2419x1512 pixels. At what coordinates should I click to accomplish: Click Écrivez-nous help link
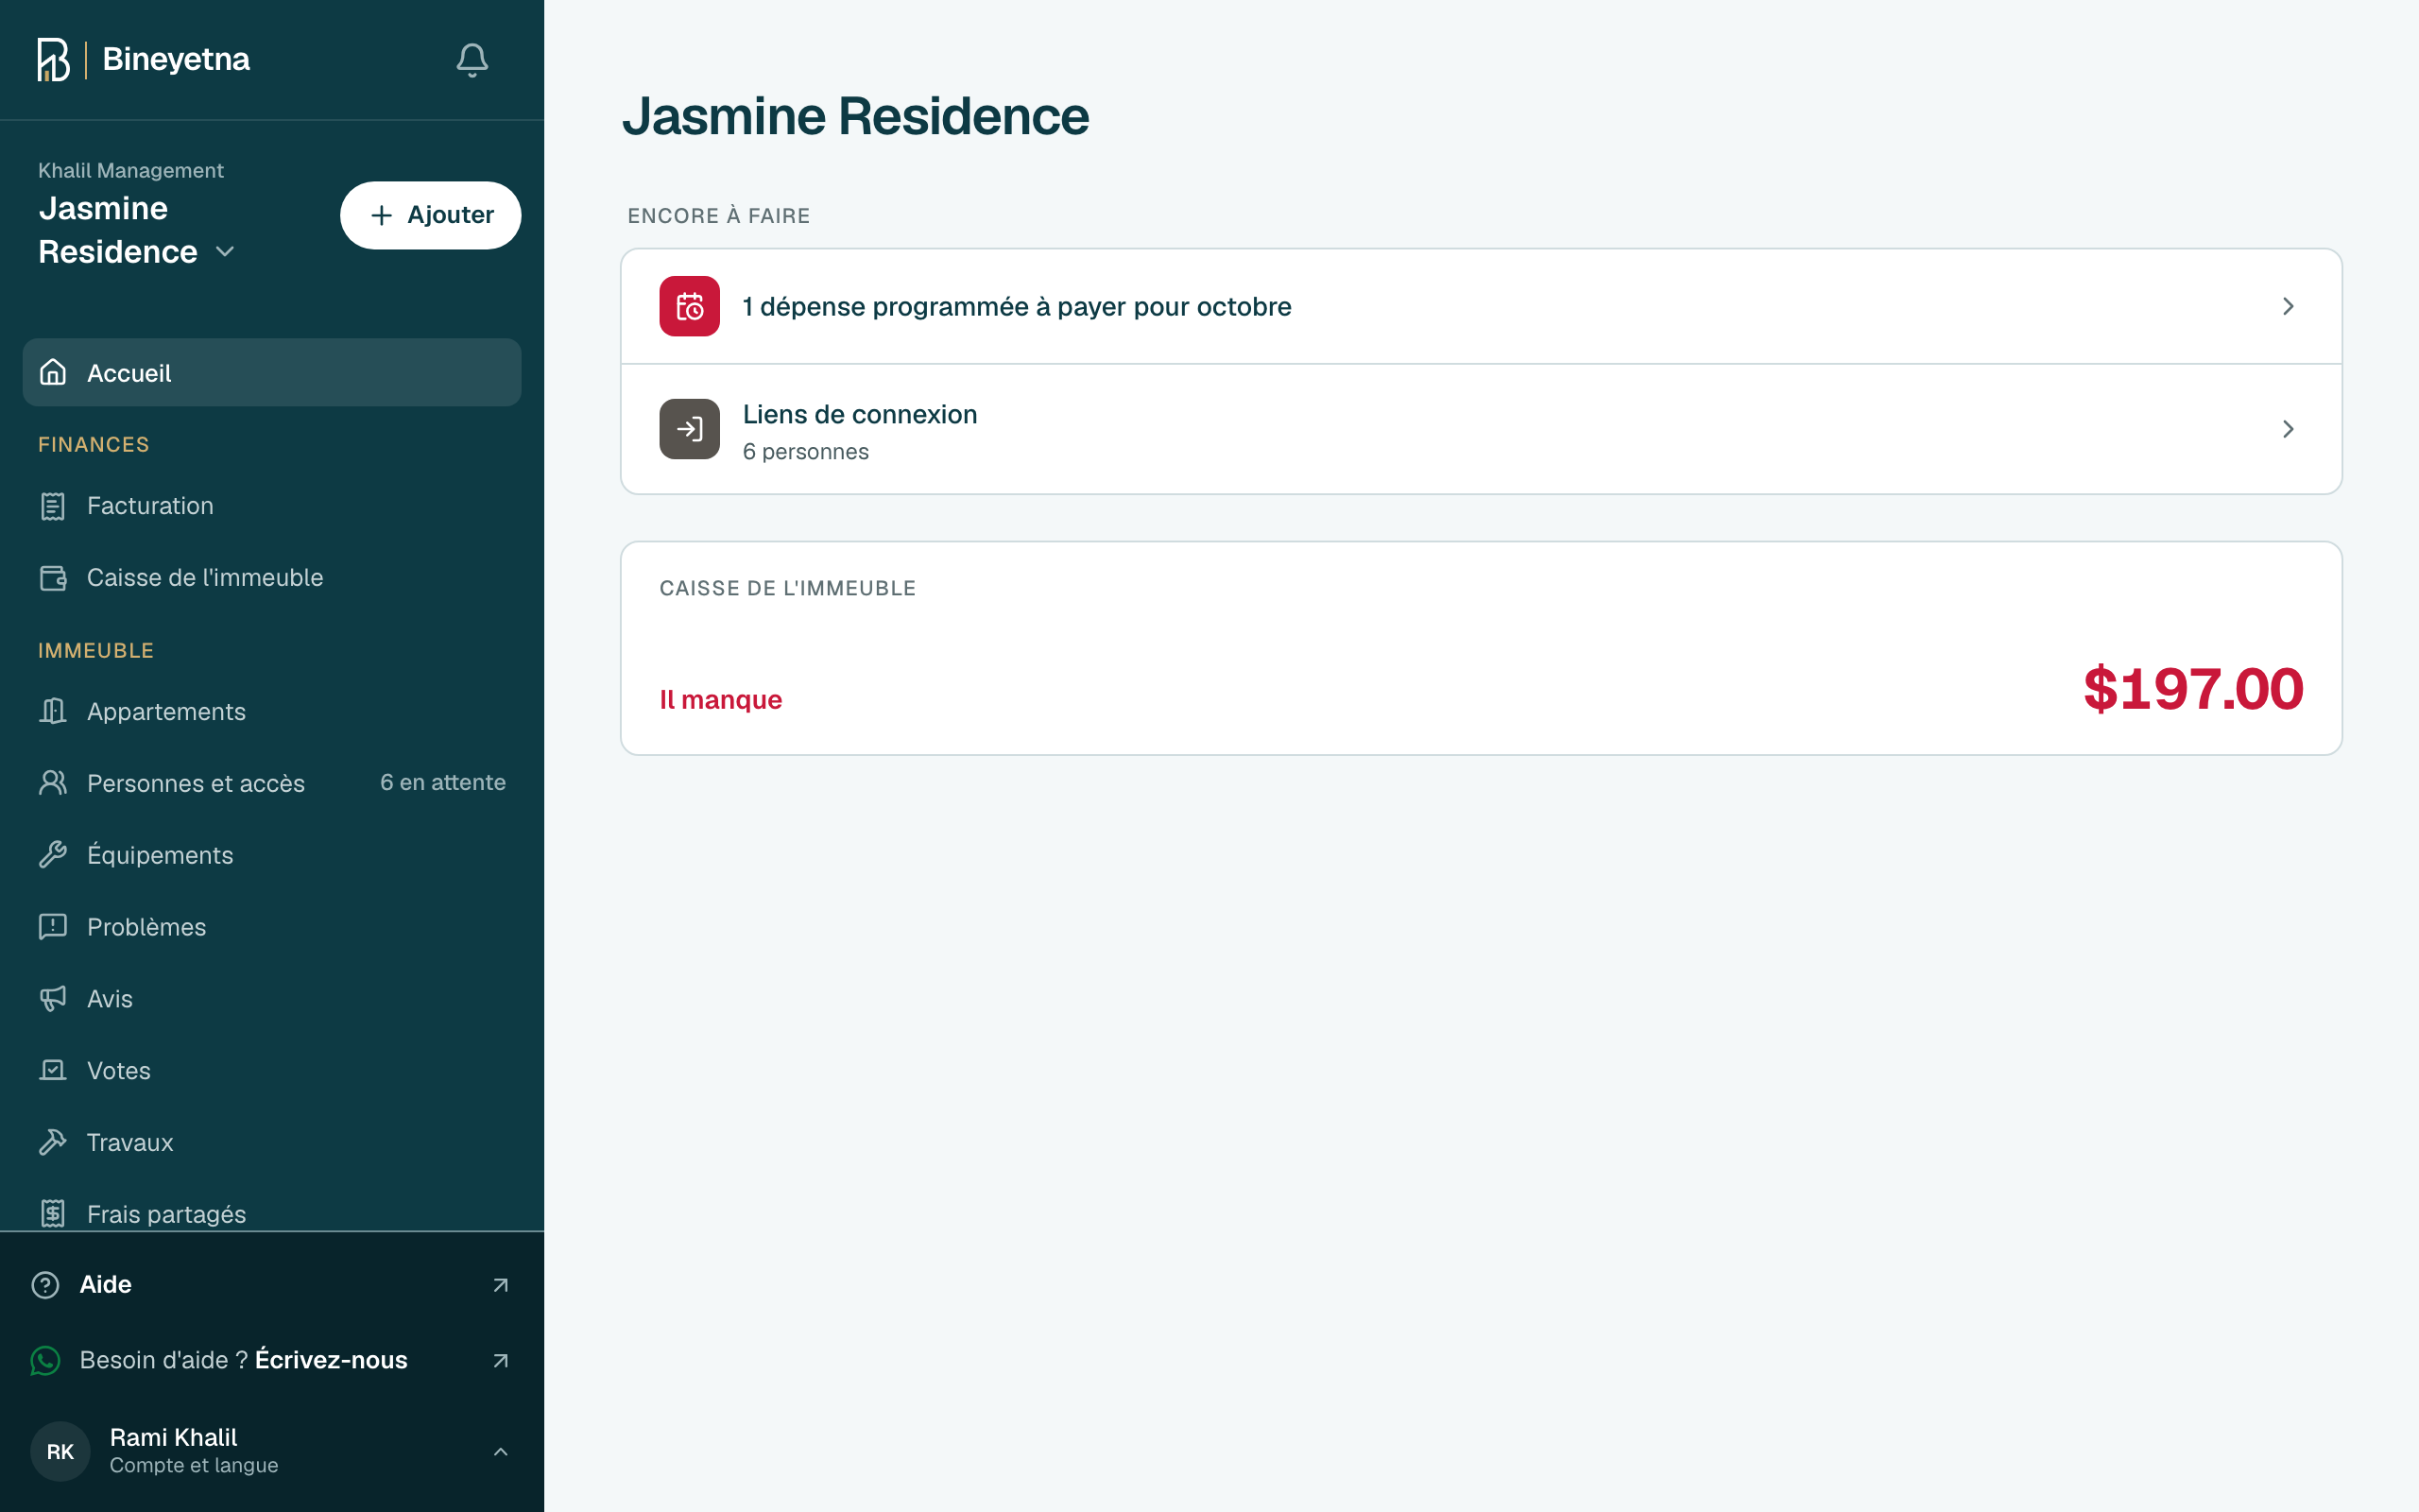331,1360
